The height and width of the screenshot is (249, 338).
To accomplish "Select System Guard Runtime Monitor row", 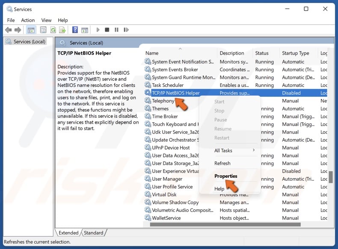I will [236, 77].
